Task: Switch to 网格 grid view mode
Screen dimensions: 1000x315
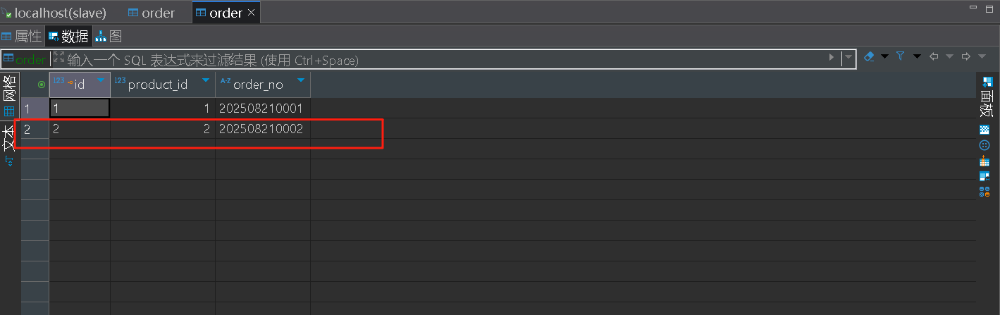Action: click(x=9, y=95)
